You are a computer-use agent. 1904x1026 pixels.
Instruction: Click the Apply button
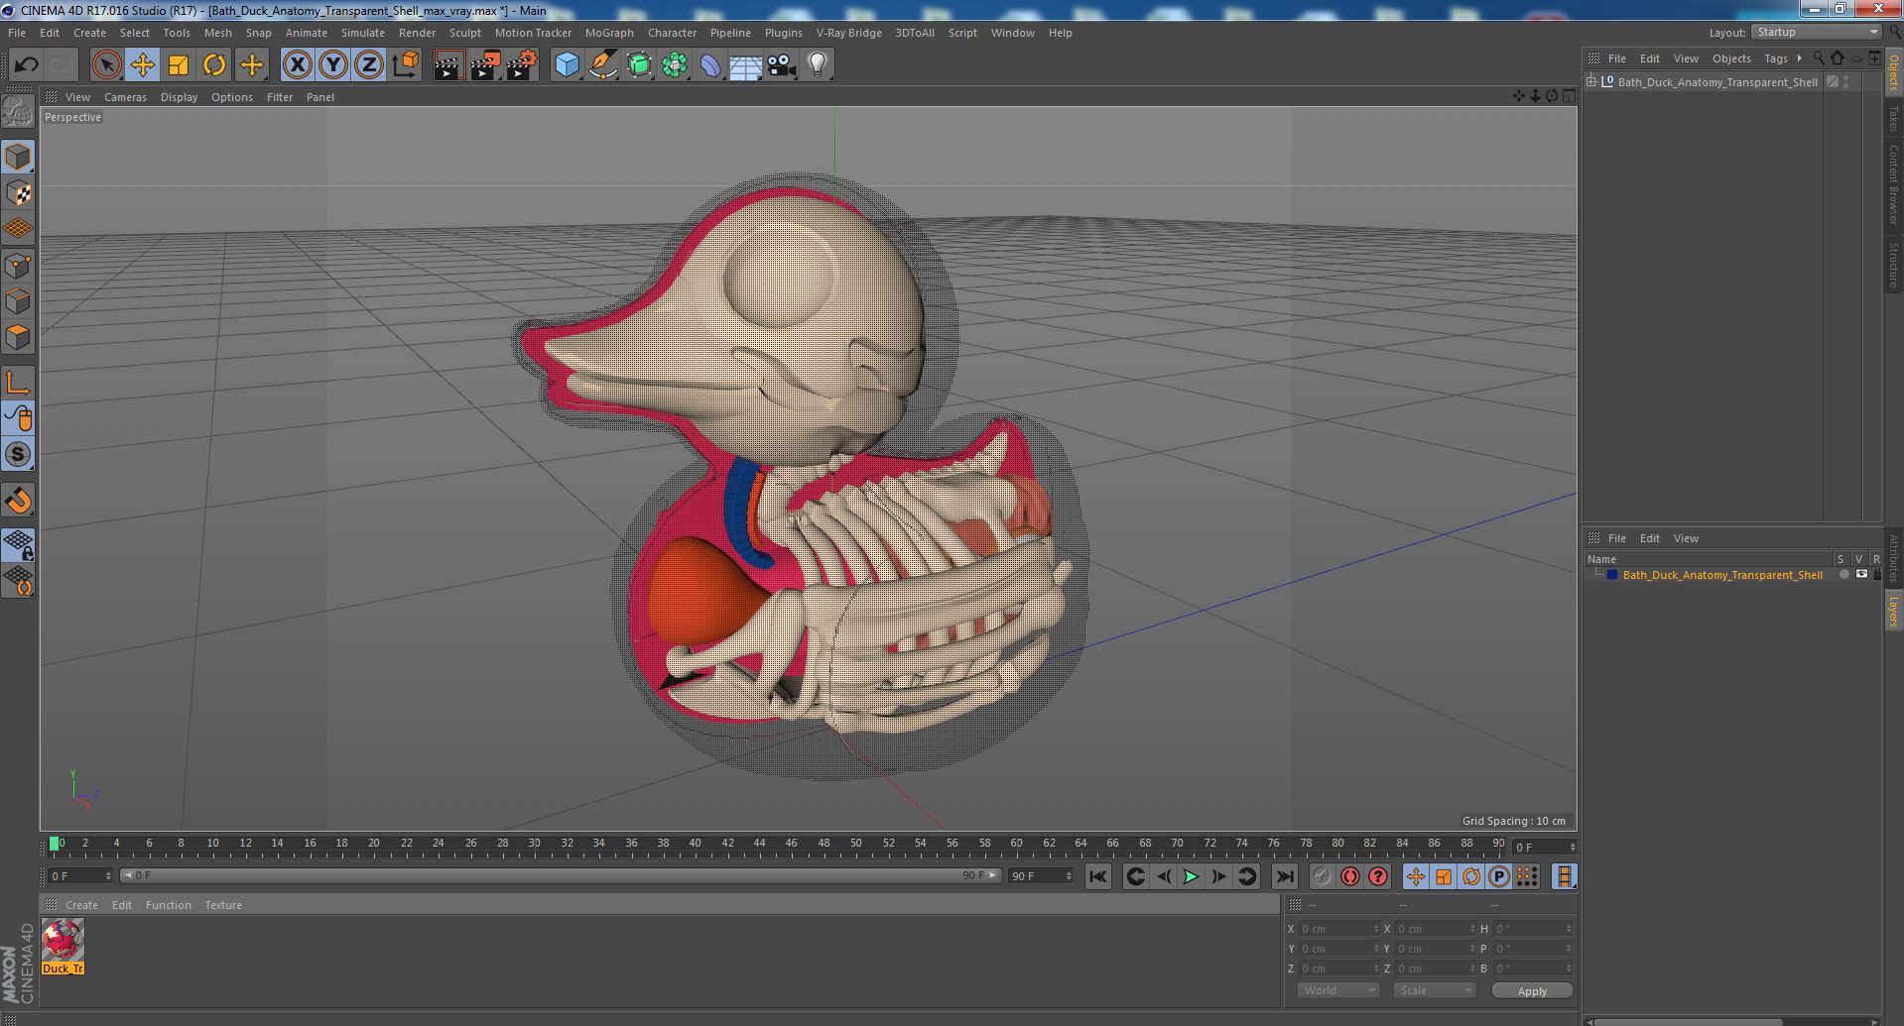click(1532, 990)
